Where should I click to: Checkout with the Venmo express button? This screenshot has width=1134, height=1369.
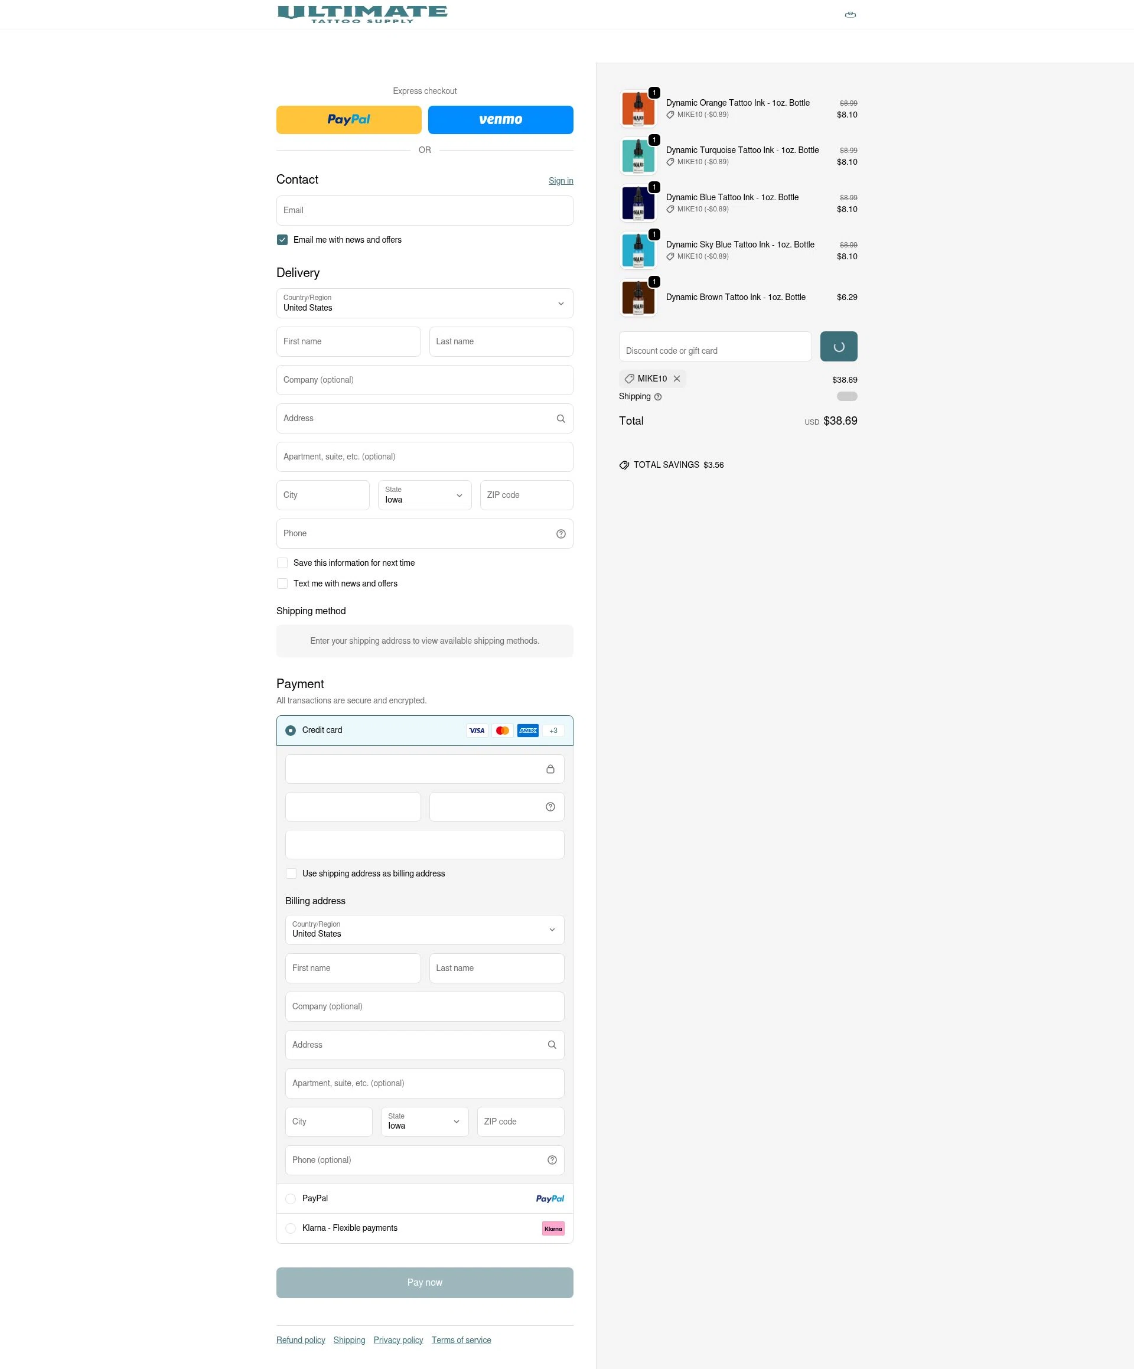pyautogui.click(x=500, y=119)
